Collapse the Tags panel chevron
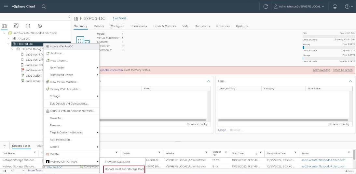Image resolution: width=356 pixels, height=174 pixels. [x=350, y=81]
